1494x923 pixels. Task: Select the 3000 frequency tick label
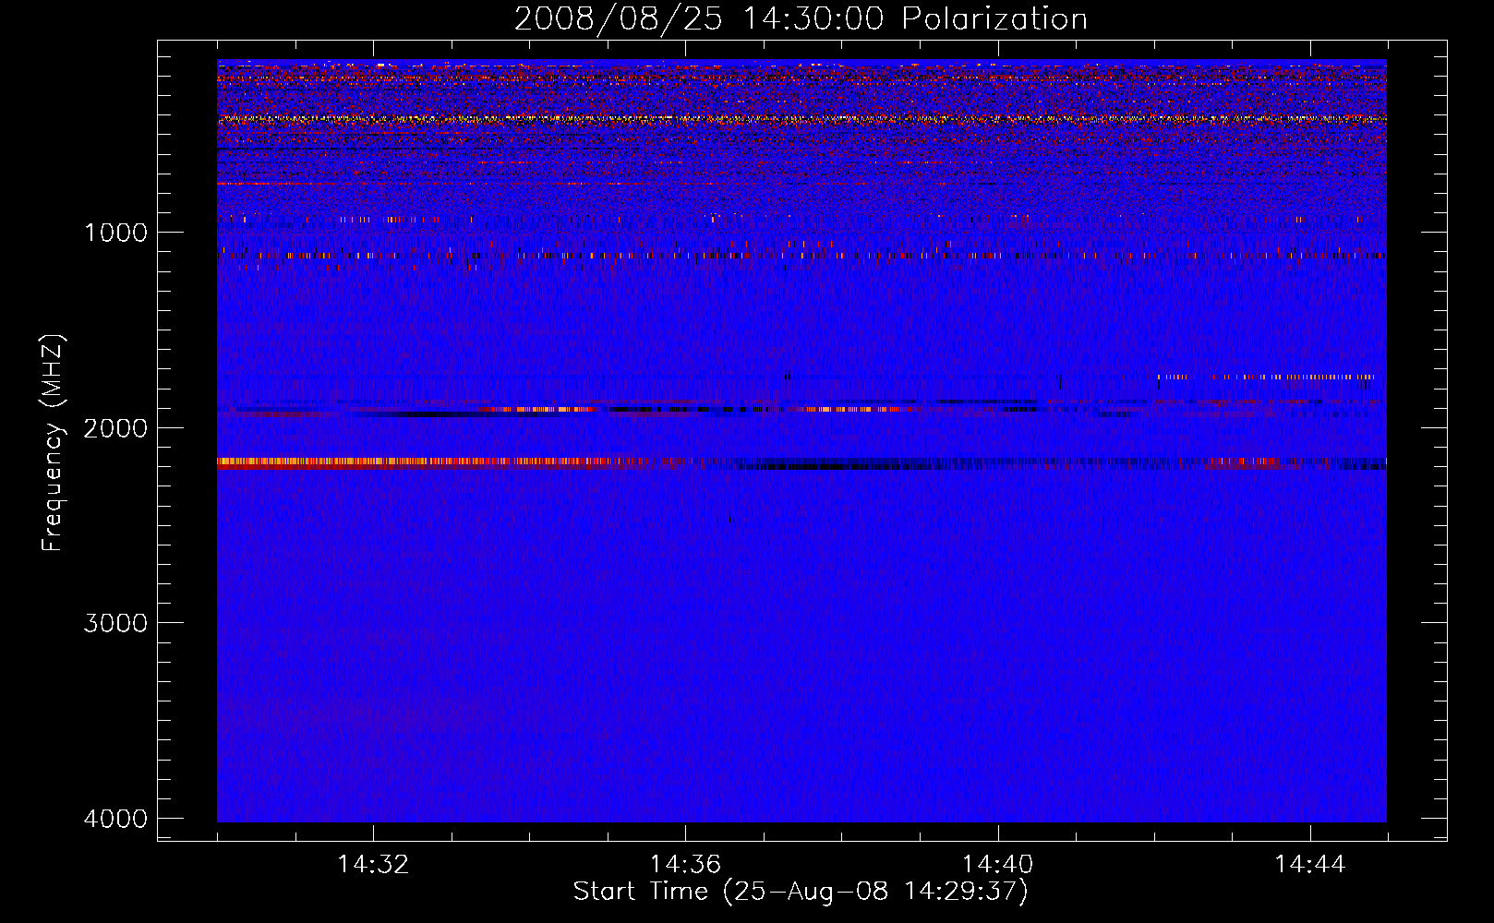pos(116,623)
